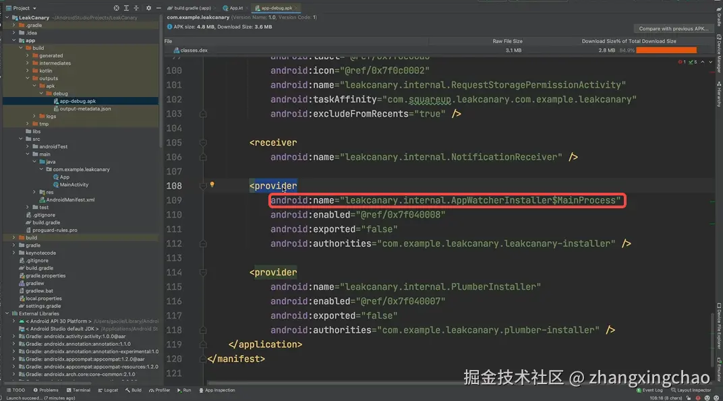Open the Gradle side tool window

pyautogui.click(x=719, y=18)
